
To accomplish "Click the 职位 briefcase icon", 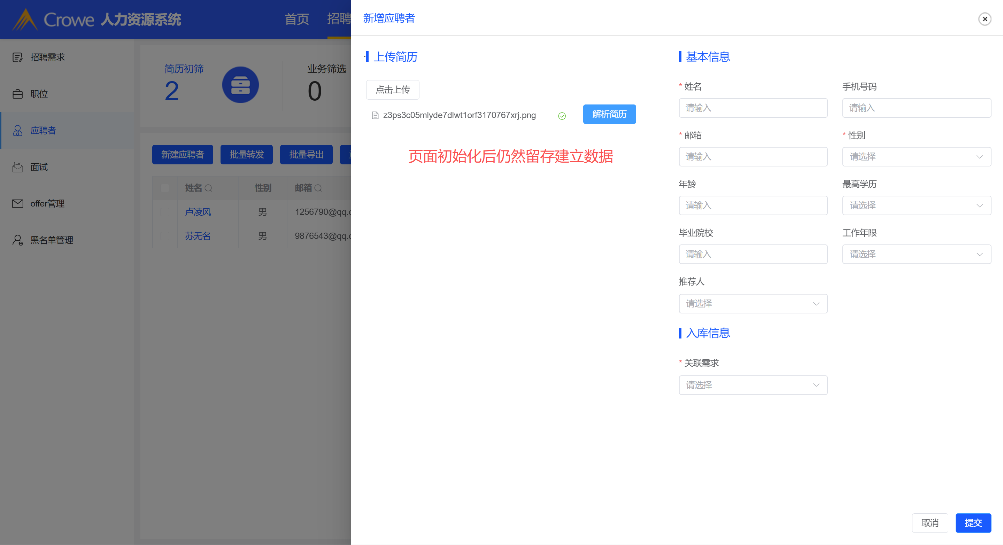I will pyautogui.click(x=17, y=94).
